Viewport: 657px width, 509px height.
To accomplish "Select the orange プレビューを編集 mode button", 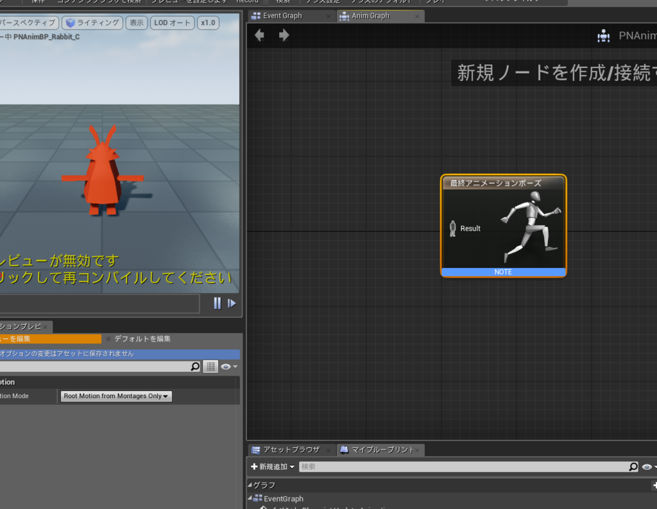I will click(x=50, y=338).
